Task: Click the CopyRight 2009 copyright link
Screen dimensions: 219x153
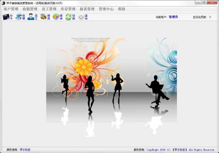Action: 159,150
